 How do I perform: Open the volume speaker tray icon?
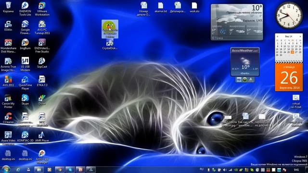point(225,170)
